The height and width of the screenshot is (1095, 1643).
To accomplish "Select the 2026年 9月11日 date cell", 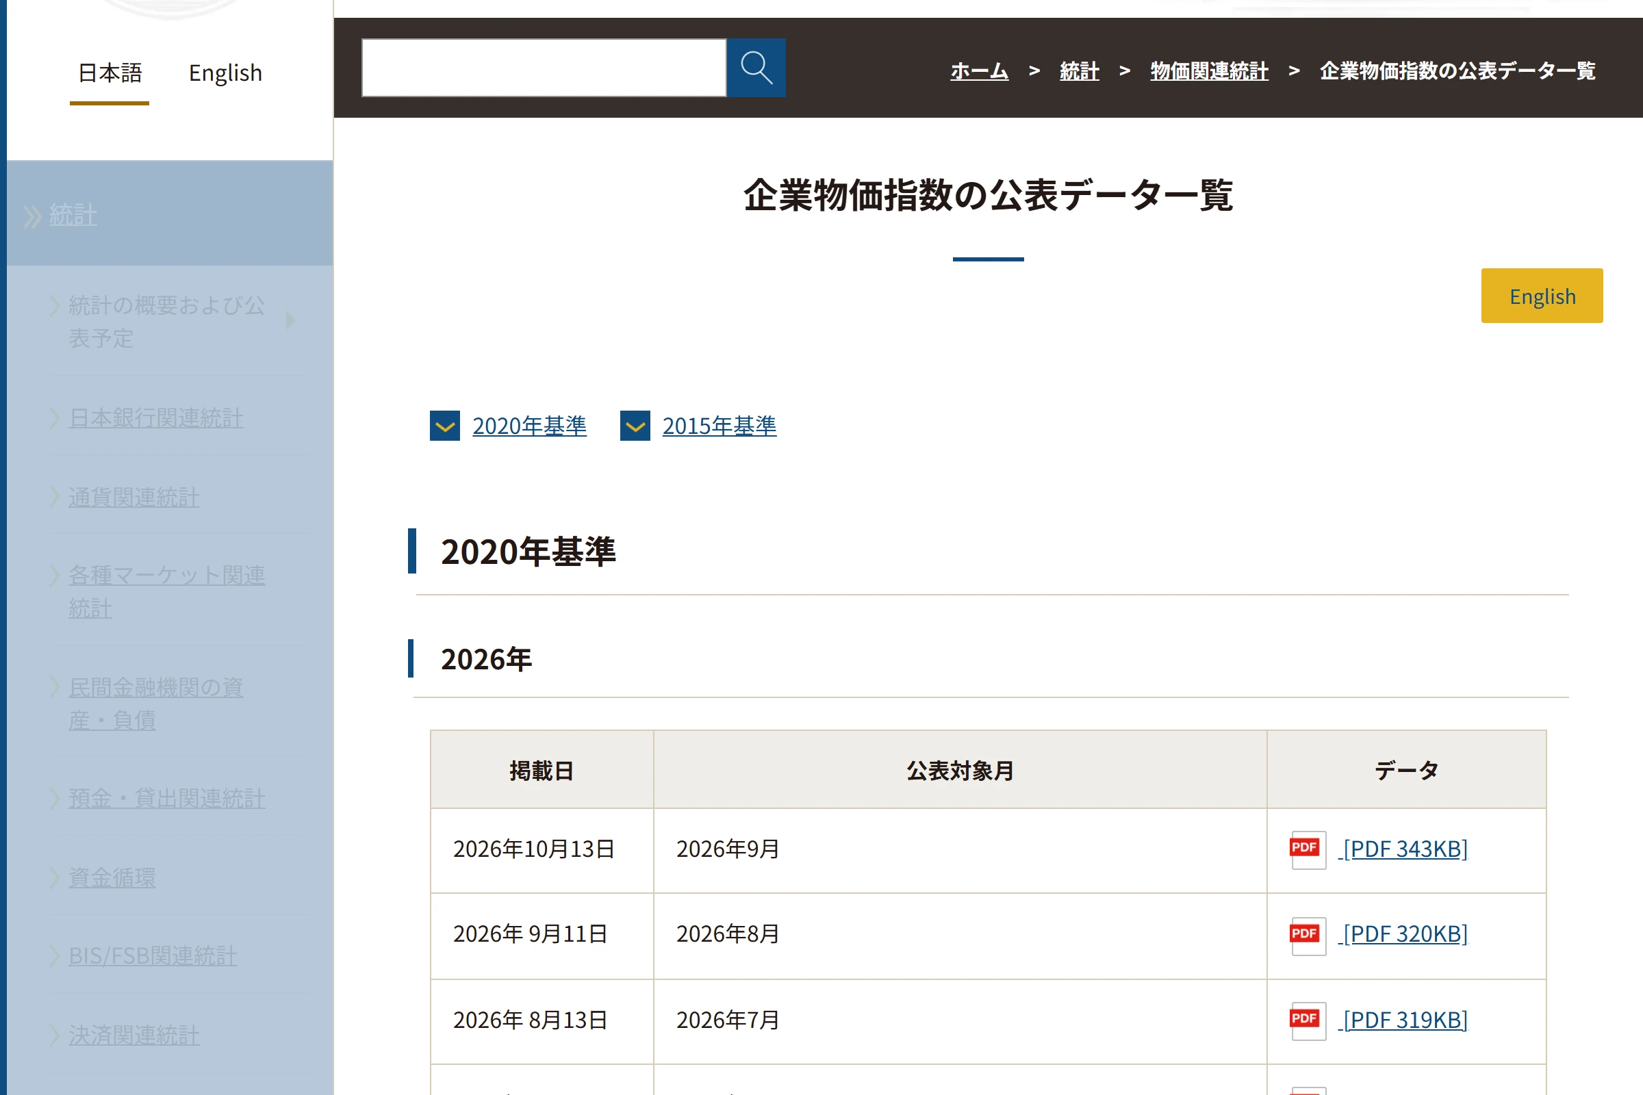I will click(x=542, y=936).
